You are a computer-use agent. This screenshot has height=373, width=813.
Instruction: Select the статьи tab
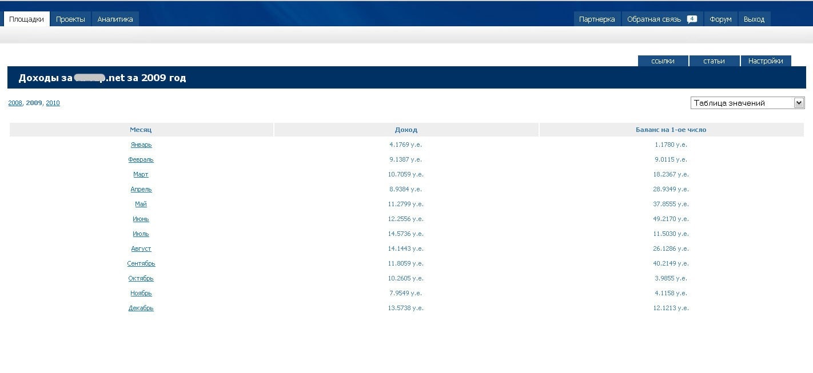coord(714,61)
